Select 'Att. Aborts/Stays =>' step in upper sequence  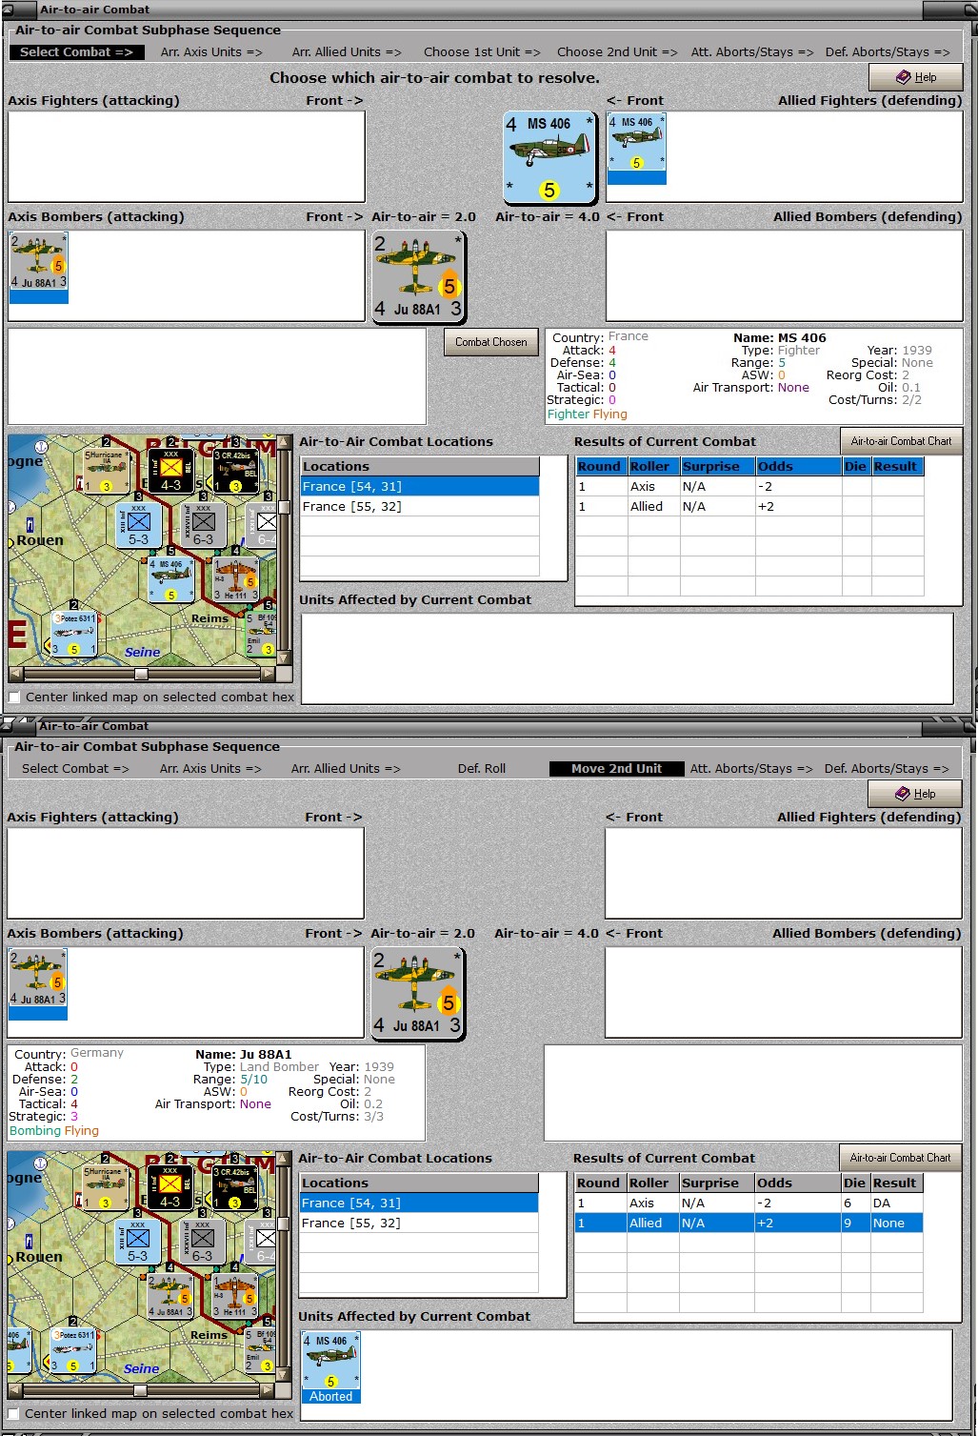pyautogui.click(x=752, y=52)
